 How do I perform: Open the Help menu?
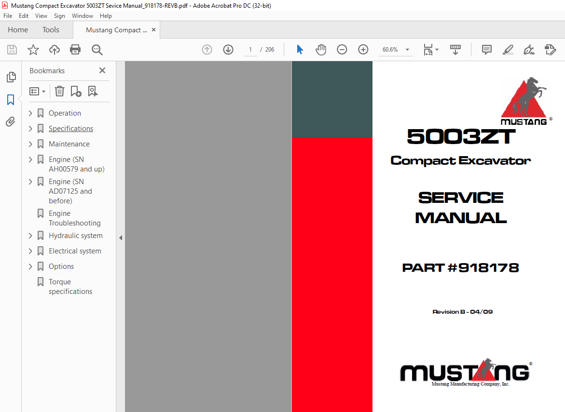106,16
